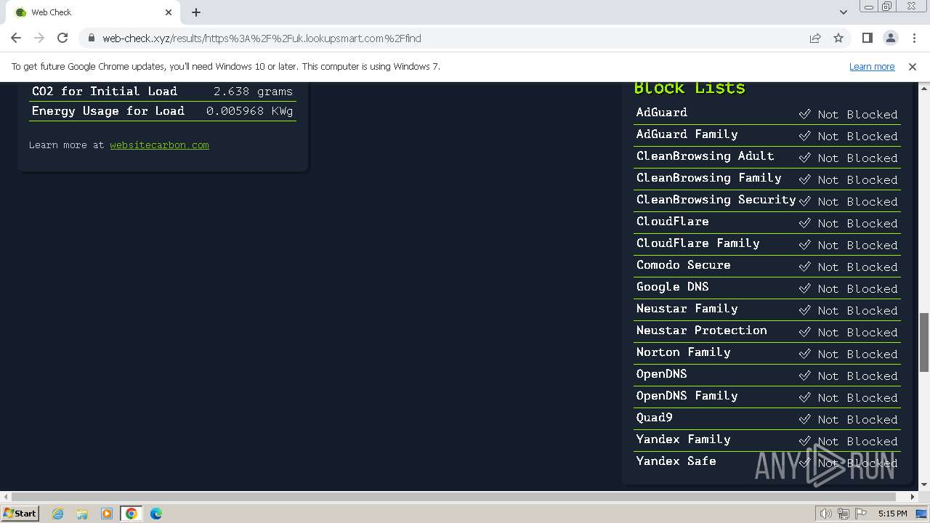930x523 pixels.
Task: Launch Internet Explorer from taskbar
Action: (x=57, y=514)
